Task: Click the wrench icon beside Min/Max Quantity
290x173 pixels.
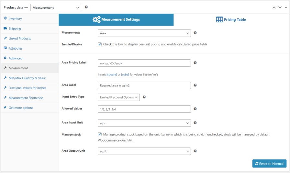Action: [6, 78]
